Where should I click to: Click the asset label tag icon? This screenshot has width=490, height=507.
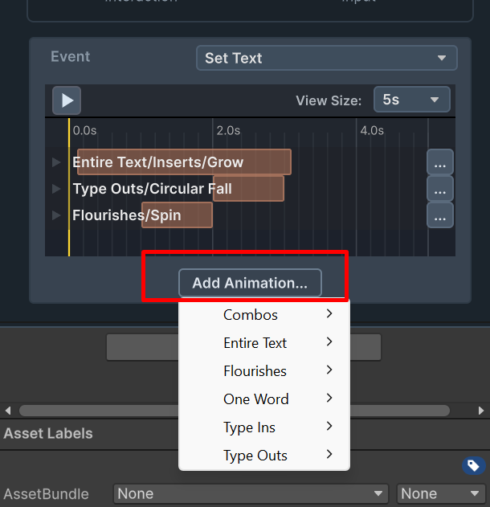coord(473,465)
